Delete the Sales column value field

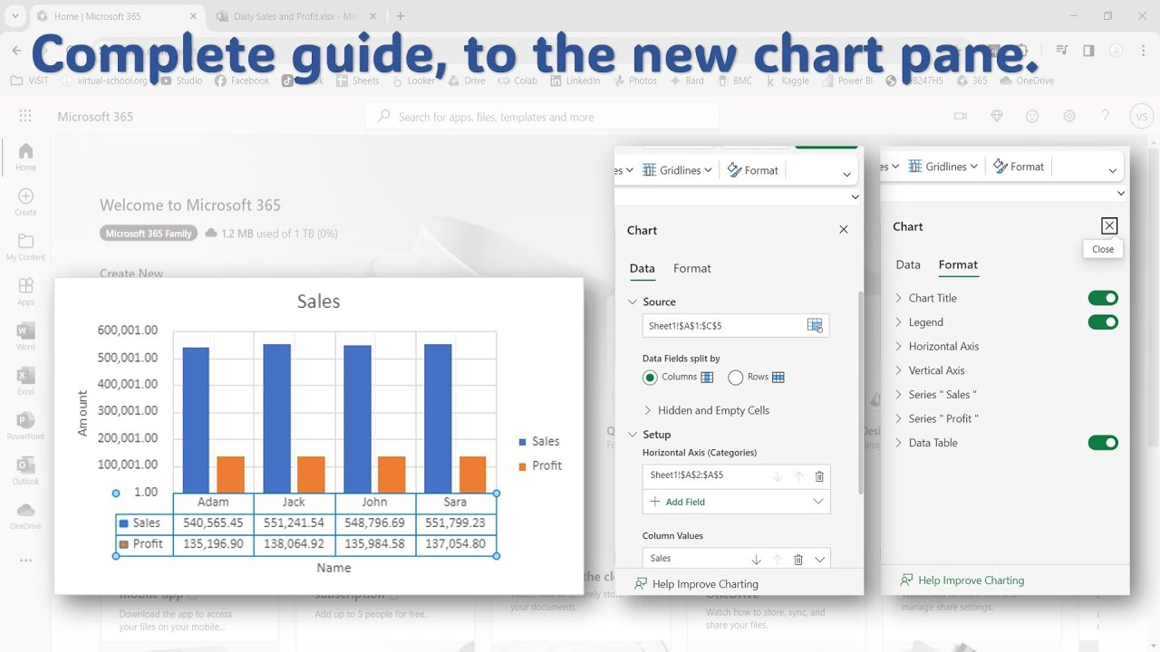798,560
